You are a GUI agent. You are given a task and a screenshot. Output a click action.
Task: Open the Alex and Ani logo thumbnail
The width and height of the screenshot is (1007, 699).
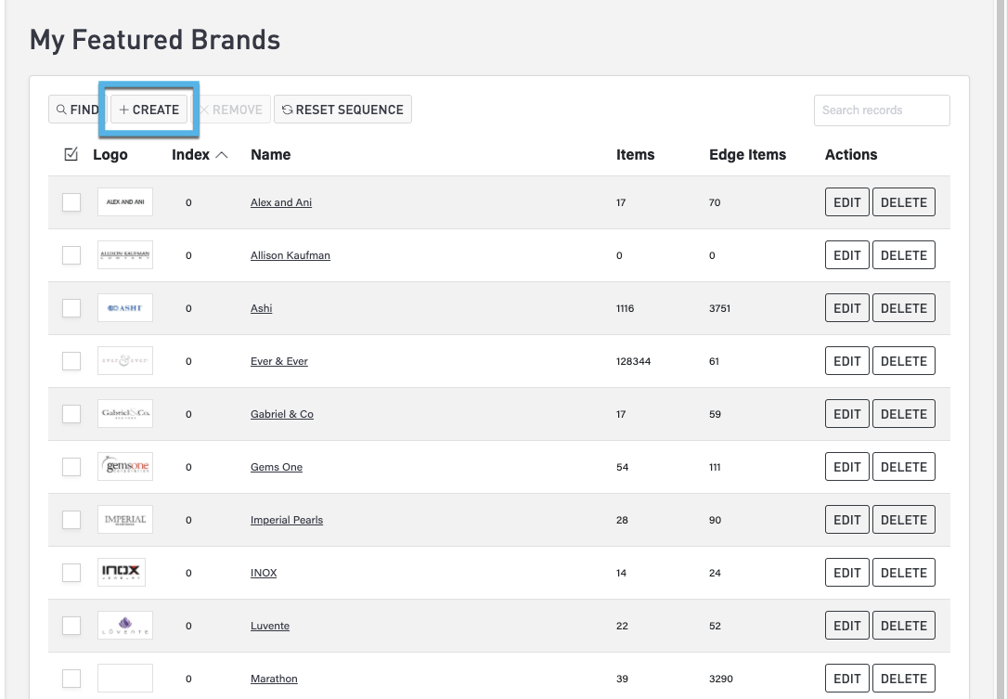tap(125, 202)
